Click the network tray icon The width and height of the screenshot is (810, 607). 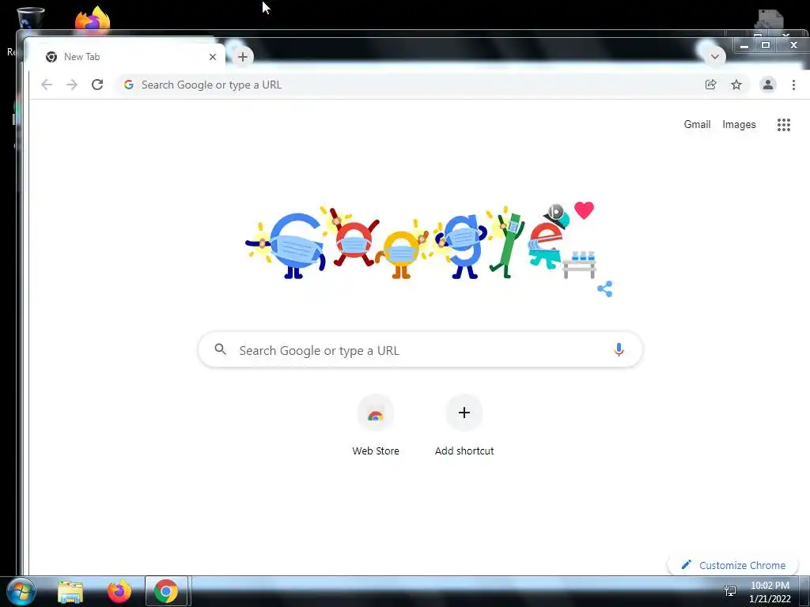[x=730, y=590]
